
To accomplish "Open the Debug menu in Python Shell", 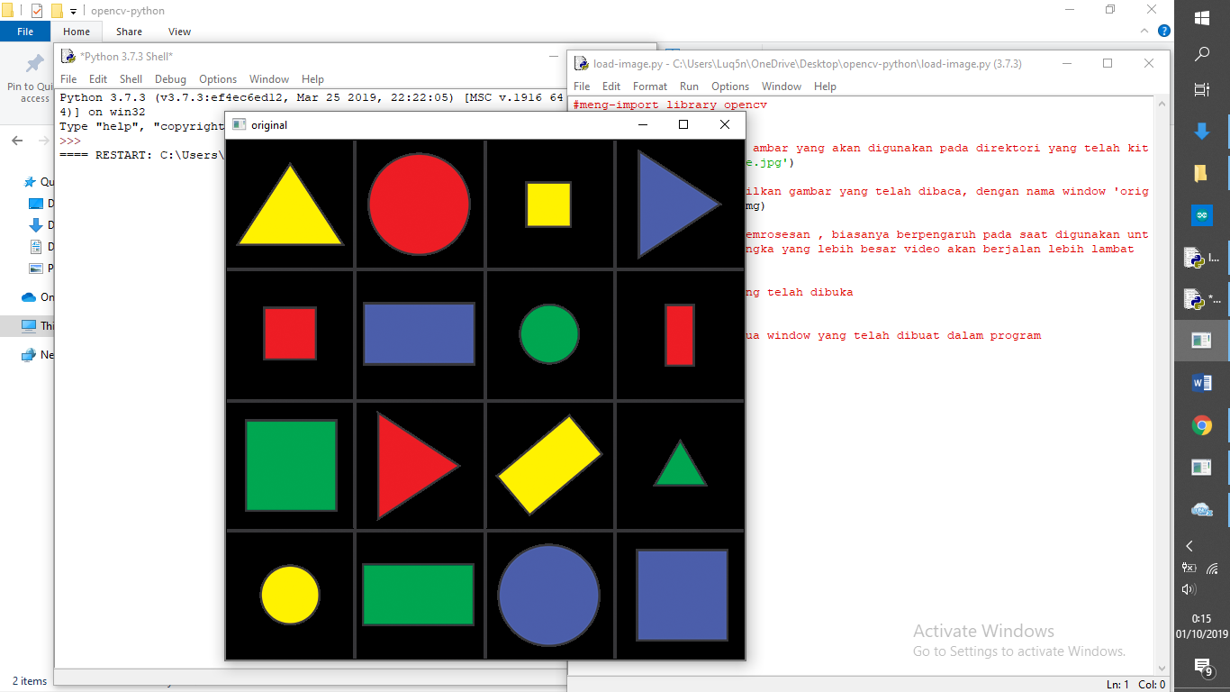I will pos(170,79).
